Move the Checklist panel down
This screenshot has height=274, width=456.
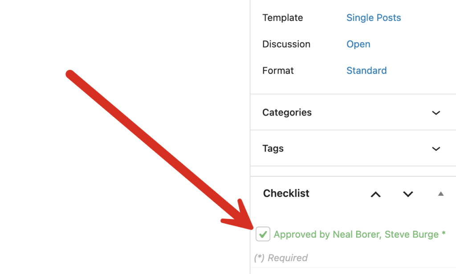click(x=408, y=194)
